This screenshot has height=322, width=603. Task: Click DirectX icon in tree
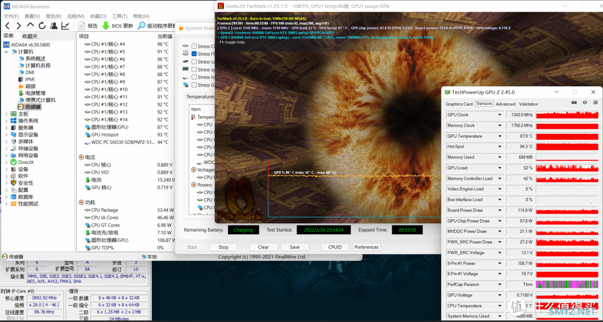14,162
